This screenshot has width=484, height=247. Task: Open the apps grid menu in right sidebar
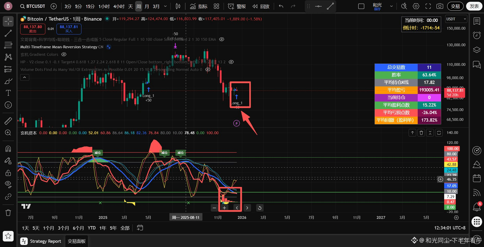point(477,222)
